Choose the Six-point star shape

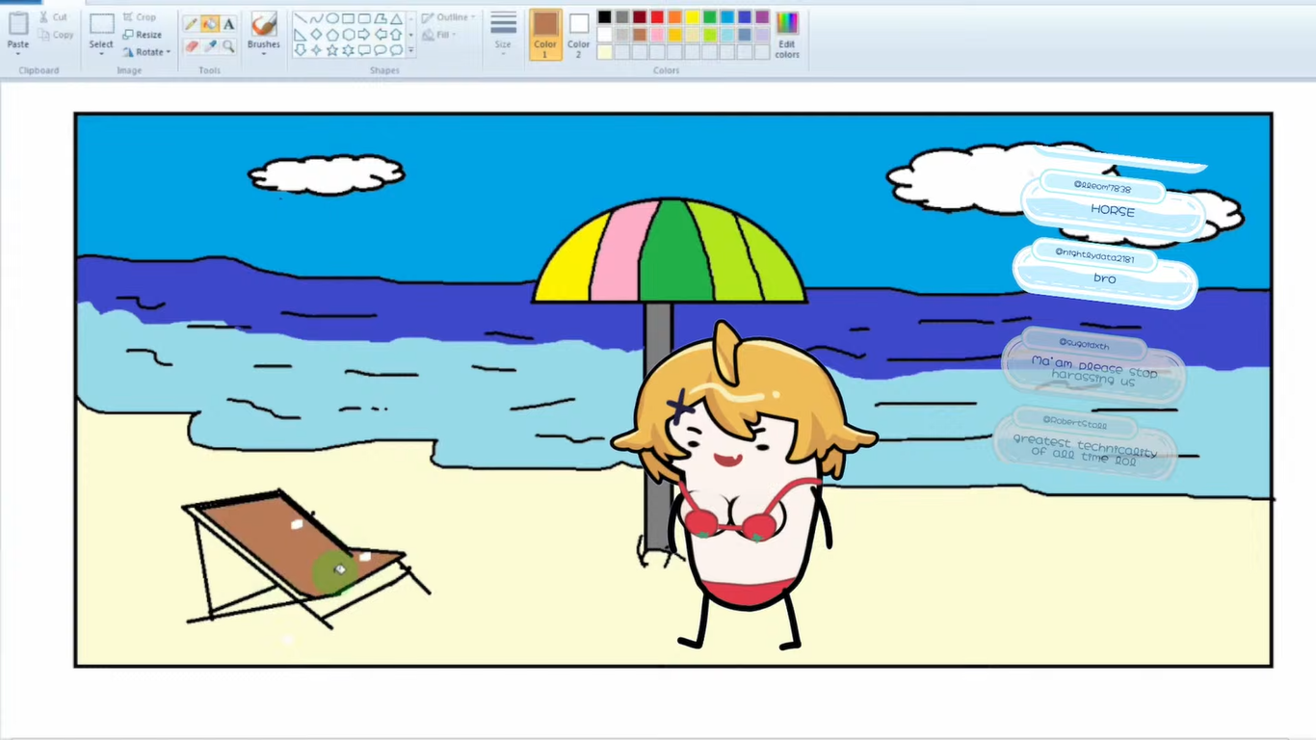tap(348, 50)
